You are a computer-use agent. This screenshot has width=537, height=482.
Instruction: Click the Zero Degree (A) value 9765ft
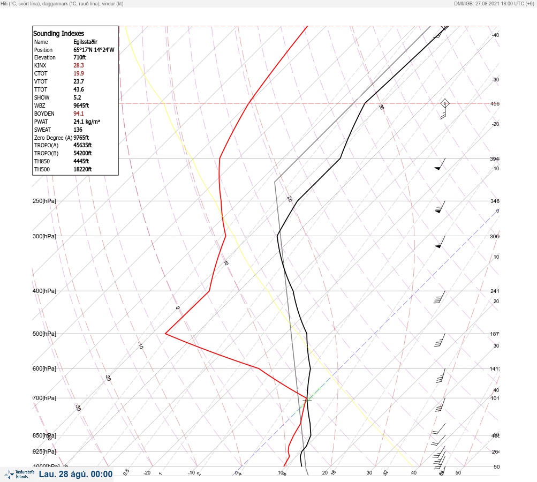click(x=81, y=138)
